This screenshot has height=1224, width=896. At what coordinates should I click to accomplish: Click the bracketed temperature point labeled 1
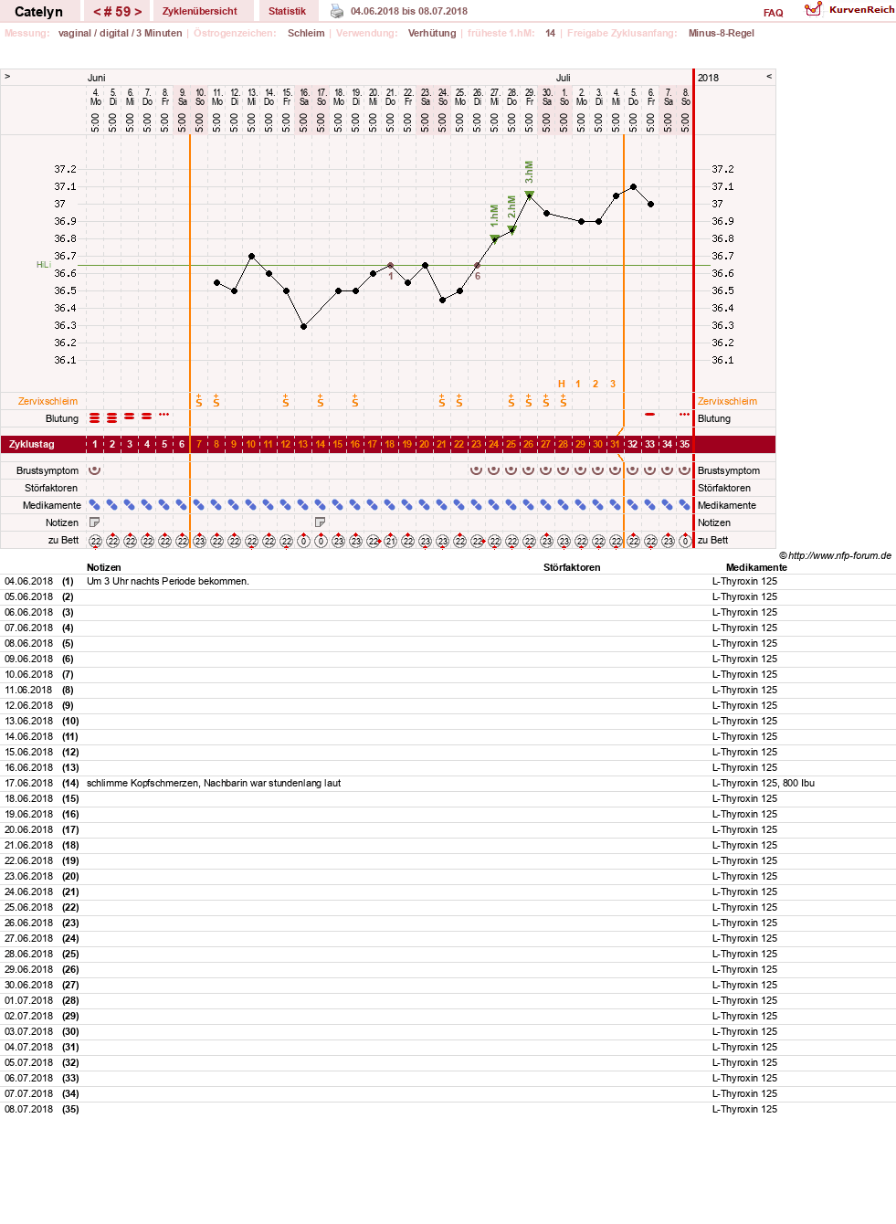click(390, 266)
